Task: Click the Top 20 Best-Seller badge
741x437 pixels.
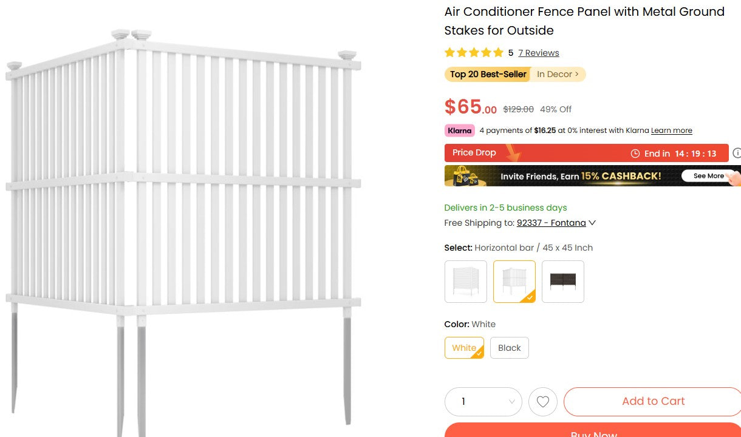Action: [x=487, y=74]
